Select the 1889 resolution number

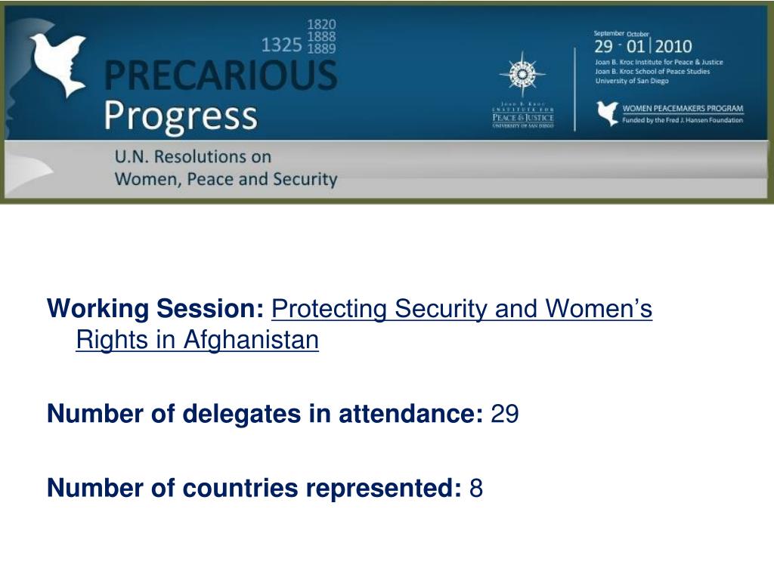[x=321, y=48]
